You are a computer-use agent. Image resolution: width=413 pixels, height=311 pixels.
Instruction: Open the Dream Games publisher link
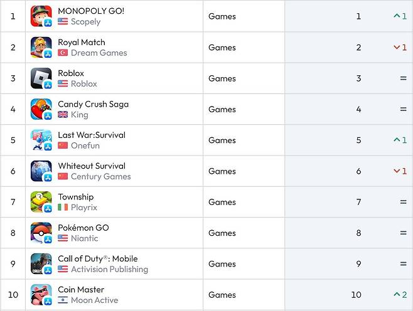pos(99,53)
